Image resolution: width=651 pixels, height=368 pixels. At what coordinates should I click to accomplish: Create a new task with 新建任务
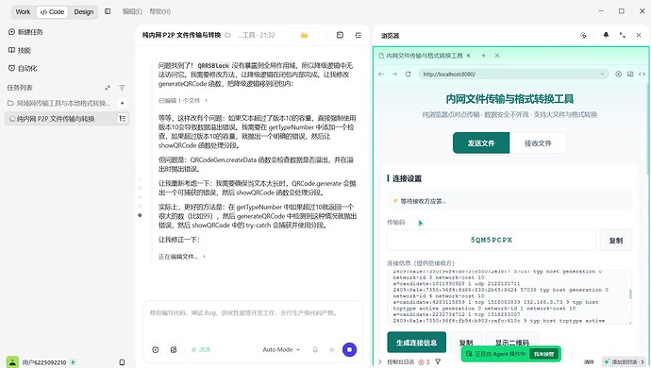[25, 32]
